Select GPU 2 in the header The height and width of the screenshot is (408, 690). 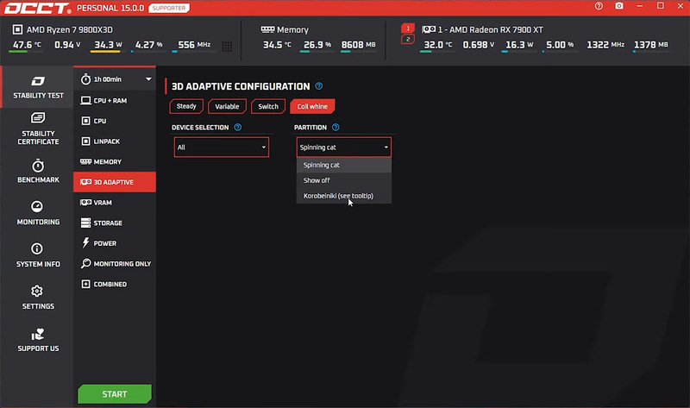pos(408,39)
